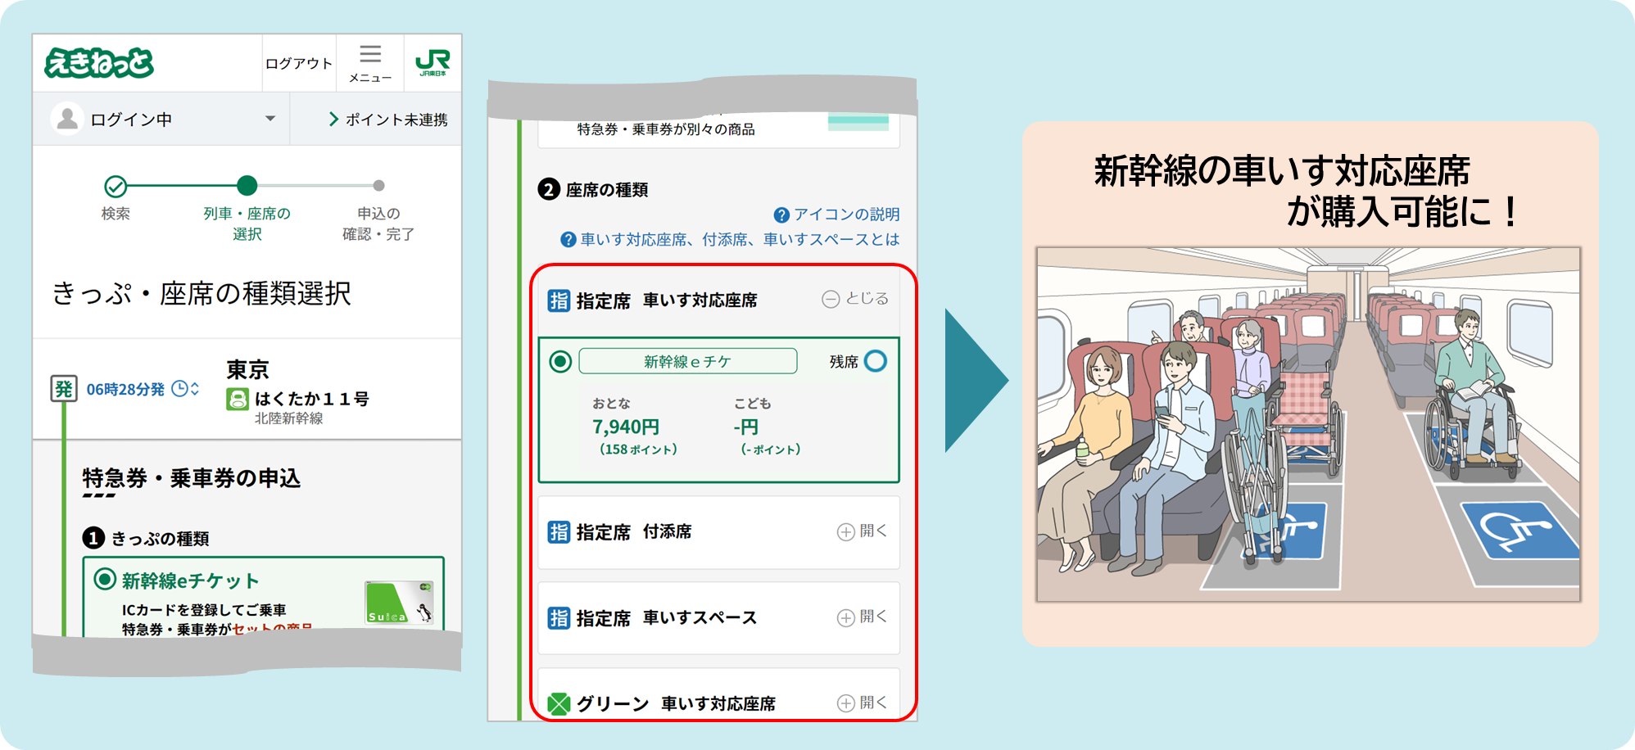Click the えきねっと logo
The width and height of the screenshot is (1635, 750).
tap(99, 63)
